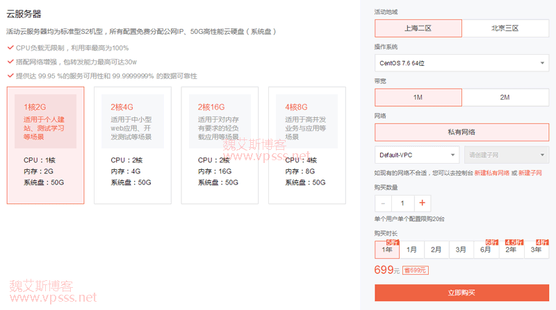Choose 2M bandwidth option

pyautogui.click(x=505, y=97)
